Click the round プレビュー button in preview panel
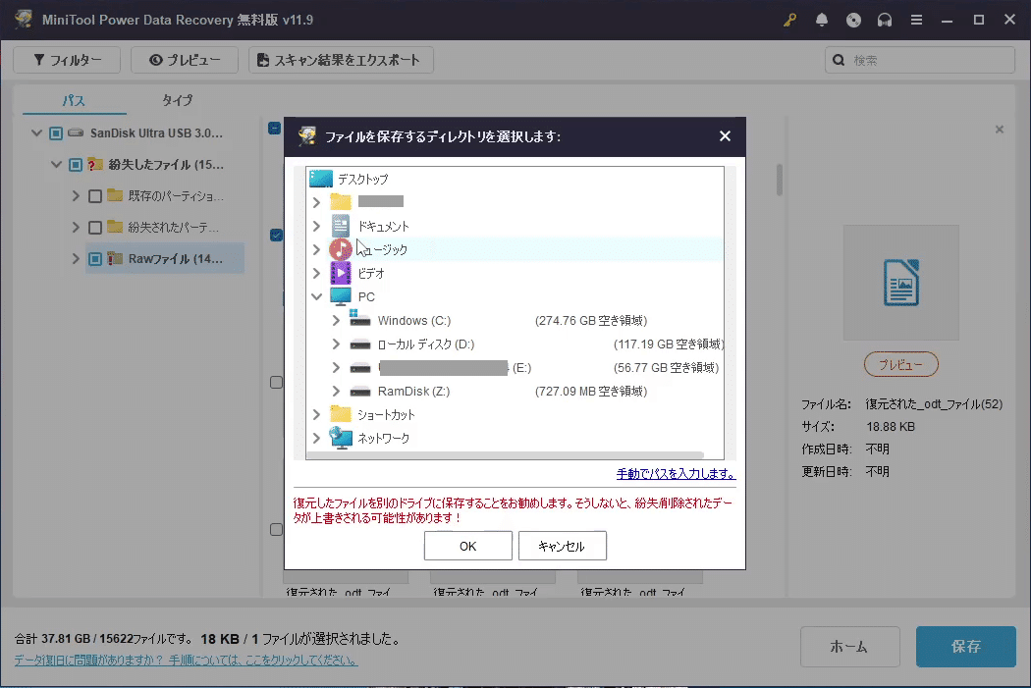 click(900, 365)
